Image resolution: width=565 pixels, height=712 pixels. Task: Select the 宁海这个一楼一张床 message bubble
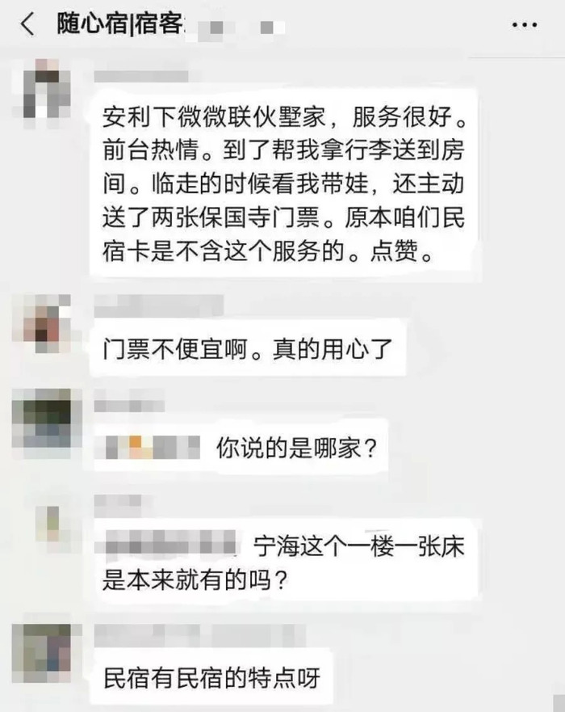[284, 561]
